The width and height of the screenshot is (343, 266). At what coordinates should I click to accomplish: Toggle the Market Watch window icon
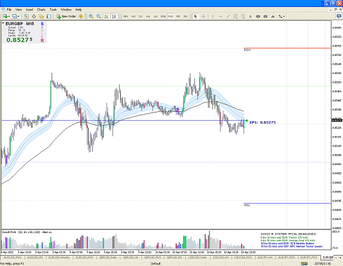[26, 16]
